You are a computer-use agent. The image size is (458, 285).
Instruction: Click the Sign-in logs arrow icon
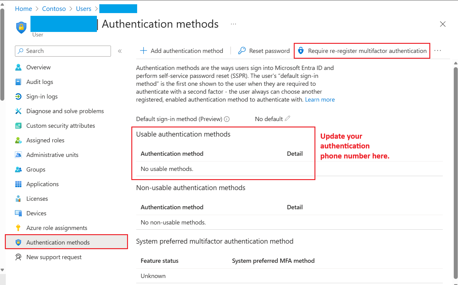point(18,96)
